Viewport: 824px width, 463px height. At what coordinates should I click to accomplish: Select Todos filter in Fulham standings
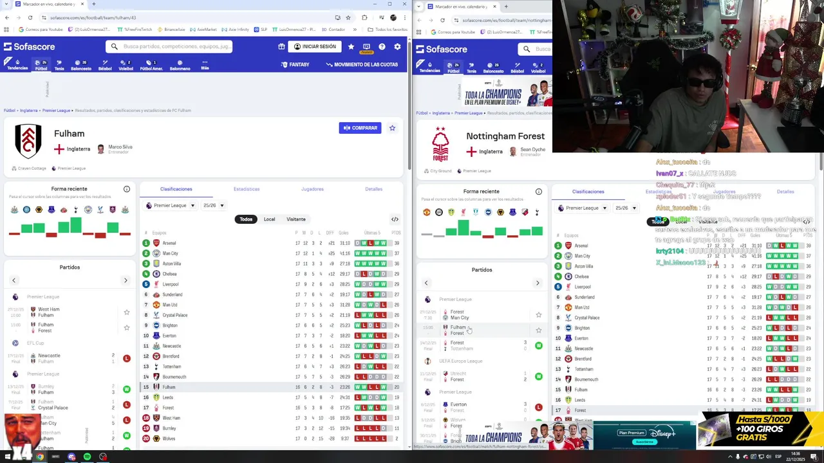(x=246, y=219)
